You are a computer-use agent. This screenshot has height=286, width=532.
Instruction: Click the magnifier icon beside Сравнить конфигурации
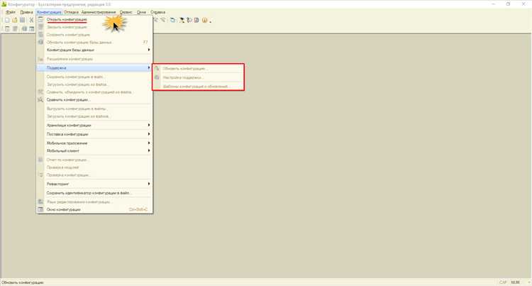coord(40,100)
